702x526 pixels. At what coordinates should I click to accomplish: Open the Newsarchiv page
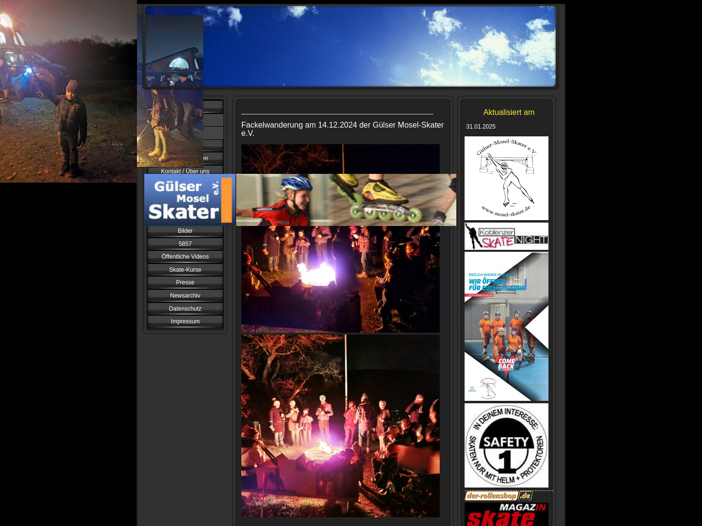tap(185, 296)
